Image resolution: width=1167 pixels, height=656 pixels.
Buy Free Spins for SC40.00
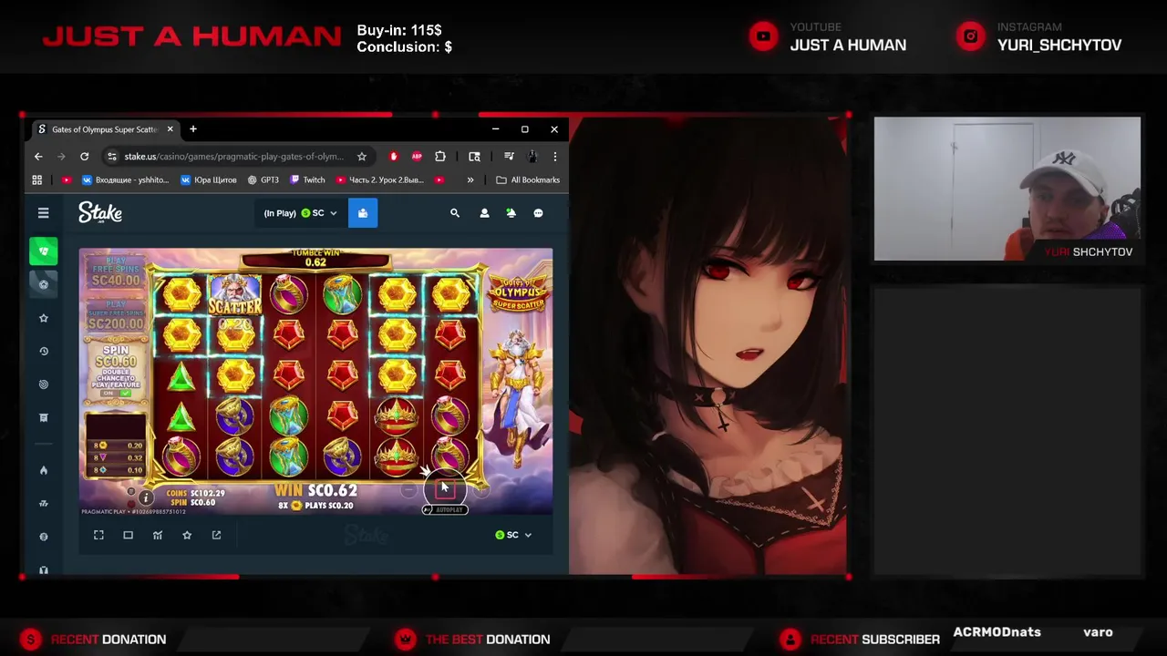[x=116, y=273]
